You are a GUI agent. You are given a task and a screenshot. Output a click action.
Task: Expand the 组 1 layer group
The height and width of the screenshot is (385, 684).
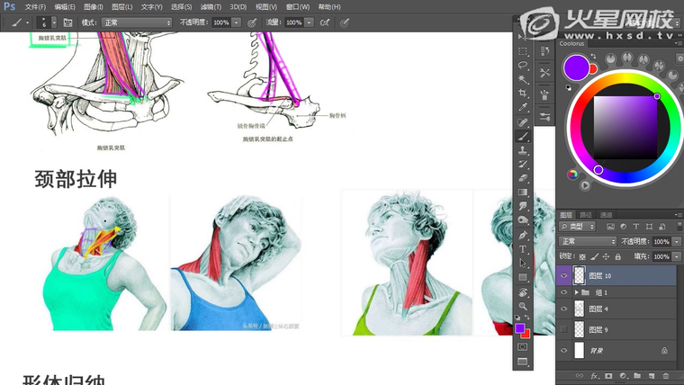[576, 292]
